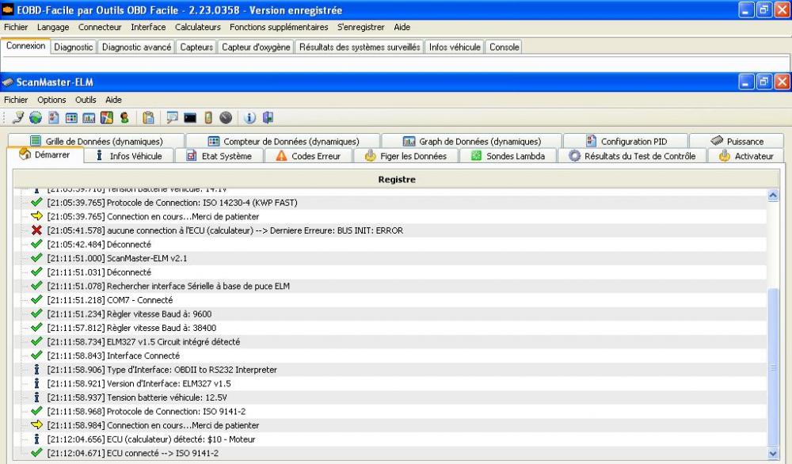Open the data grid toolbar icon

click(71, 118)
